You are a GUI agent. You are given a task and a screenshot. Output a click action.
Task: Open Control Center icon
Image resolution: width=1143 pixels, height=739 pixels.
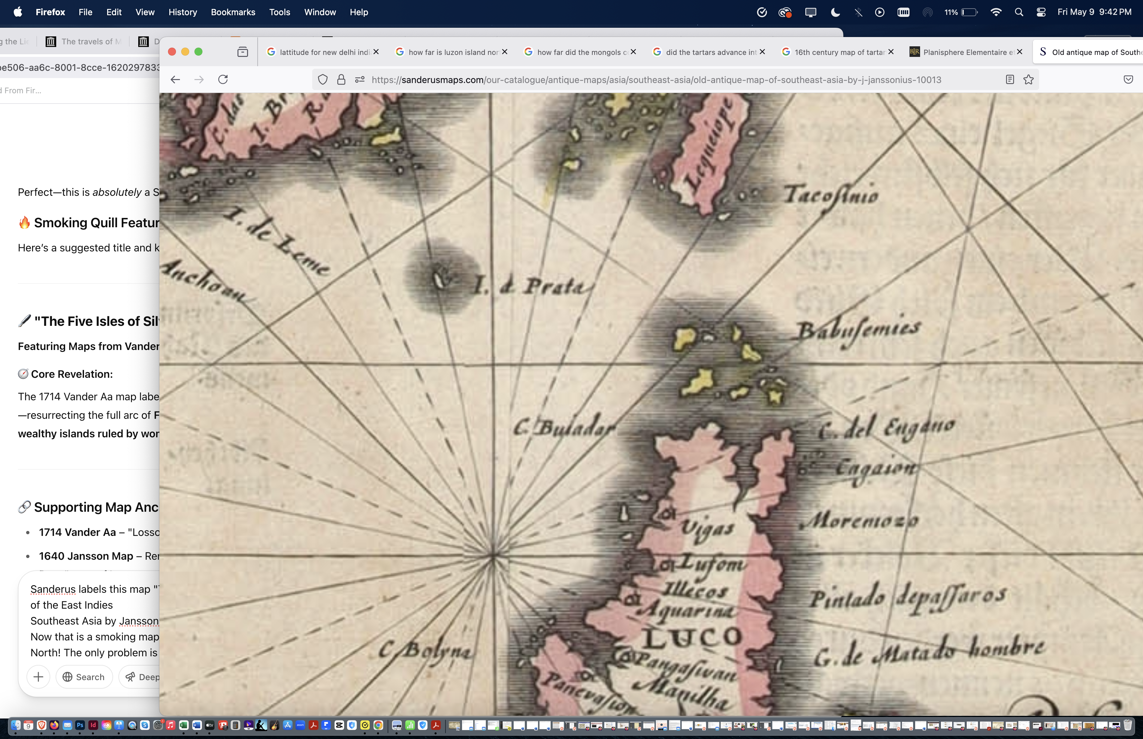point(1041,13)
